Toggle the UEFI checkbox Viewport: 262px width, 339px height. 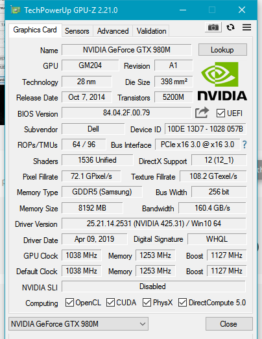[x=220, y=113]
